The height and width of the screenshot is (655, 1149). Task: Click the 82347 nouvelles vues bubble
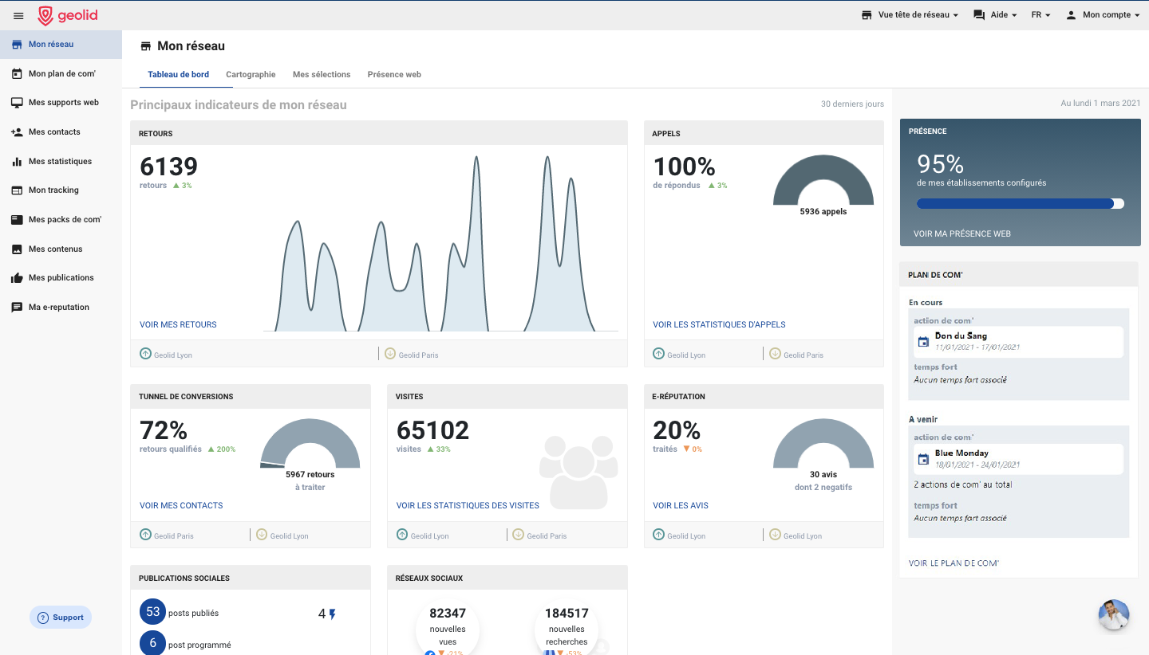coord(448,627)
